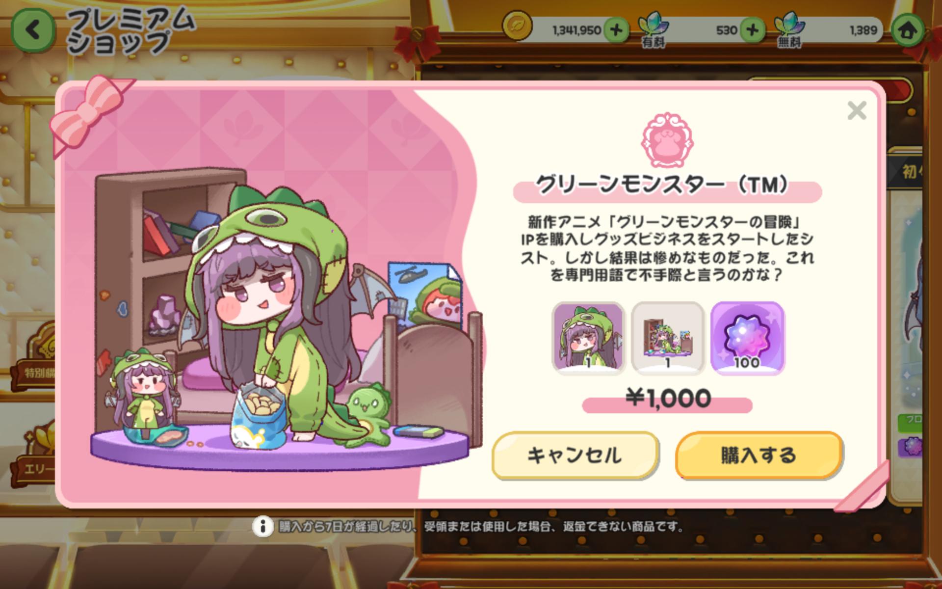Image resolution: width=942 pixels, height=589 pixels.
Task: Tap the free crystal (無料) icon
Action: point(789,29)
